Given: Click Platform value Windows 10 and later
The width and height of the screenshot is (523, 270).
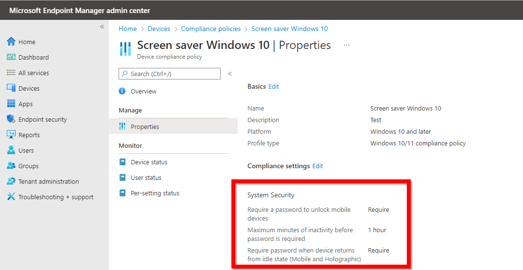Looking at the screenshot, I should (401, 132).
